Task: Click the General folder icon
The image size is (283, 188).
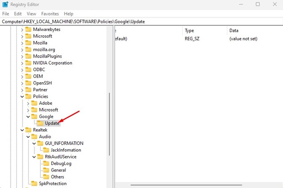Action: (x=46, y=170)
